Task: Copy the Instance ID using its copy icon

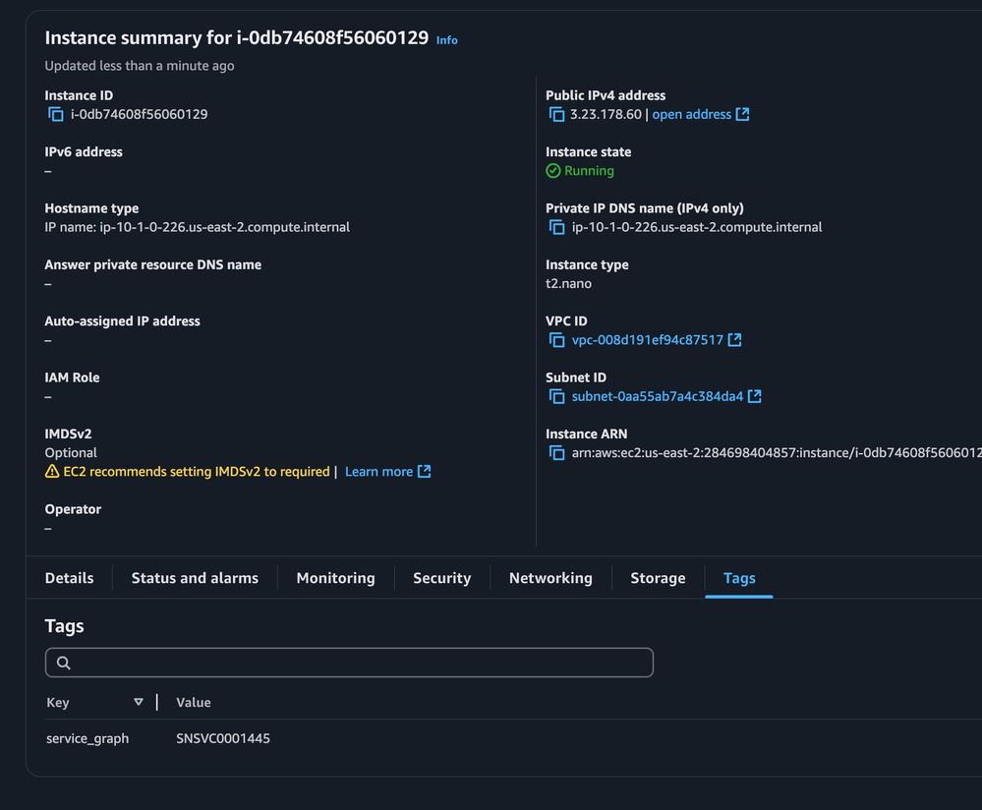Action: point(56,114)
